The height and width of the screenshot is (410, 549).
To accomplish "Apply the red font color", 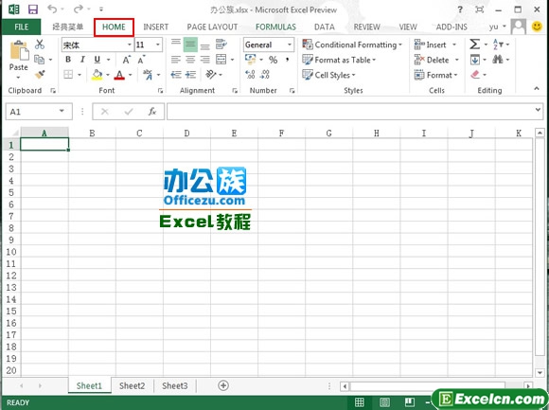I will [120, 75].
